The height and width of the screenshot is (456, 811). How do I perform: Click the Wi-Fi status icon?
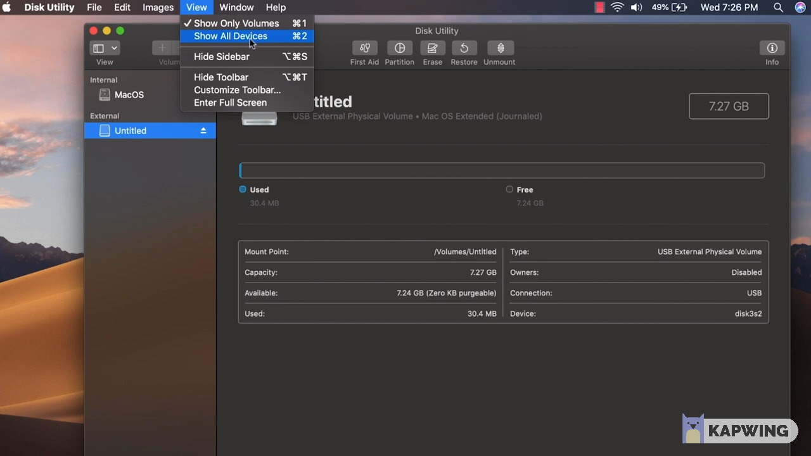tap(617, 8)
